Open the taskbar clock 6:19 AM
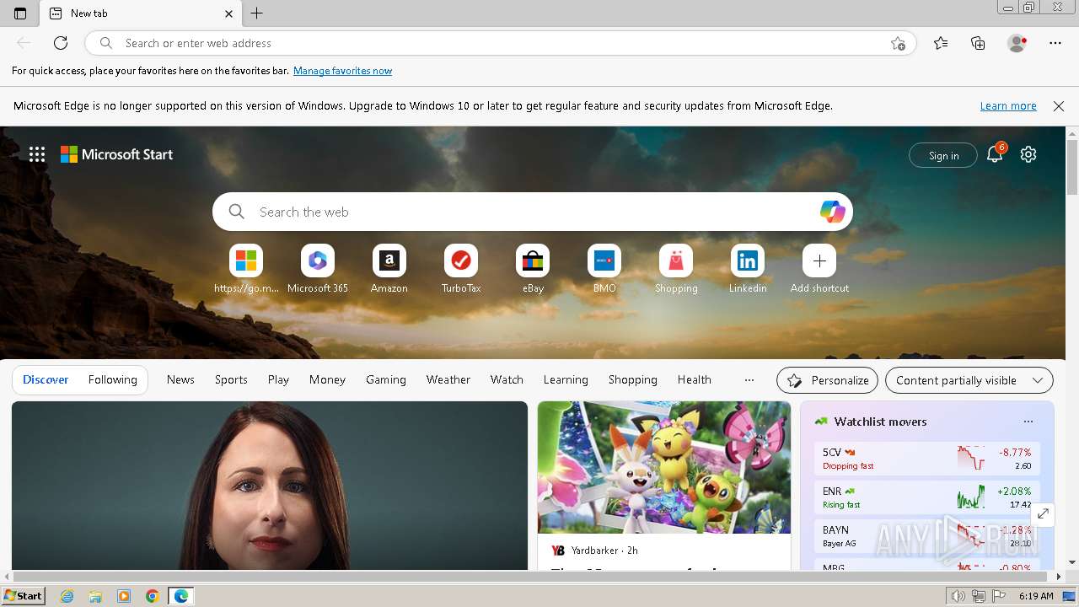The height and width of the screenshot is (607, 1079). point(1036,596)
